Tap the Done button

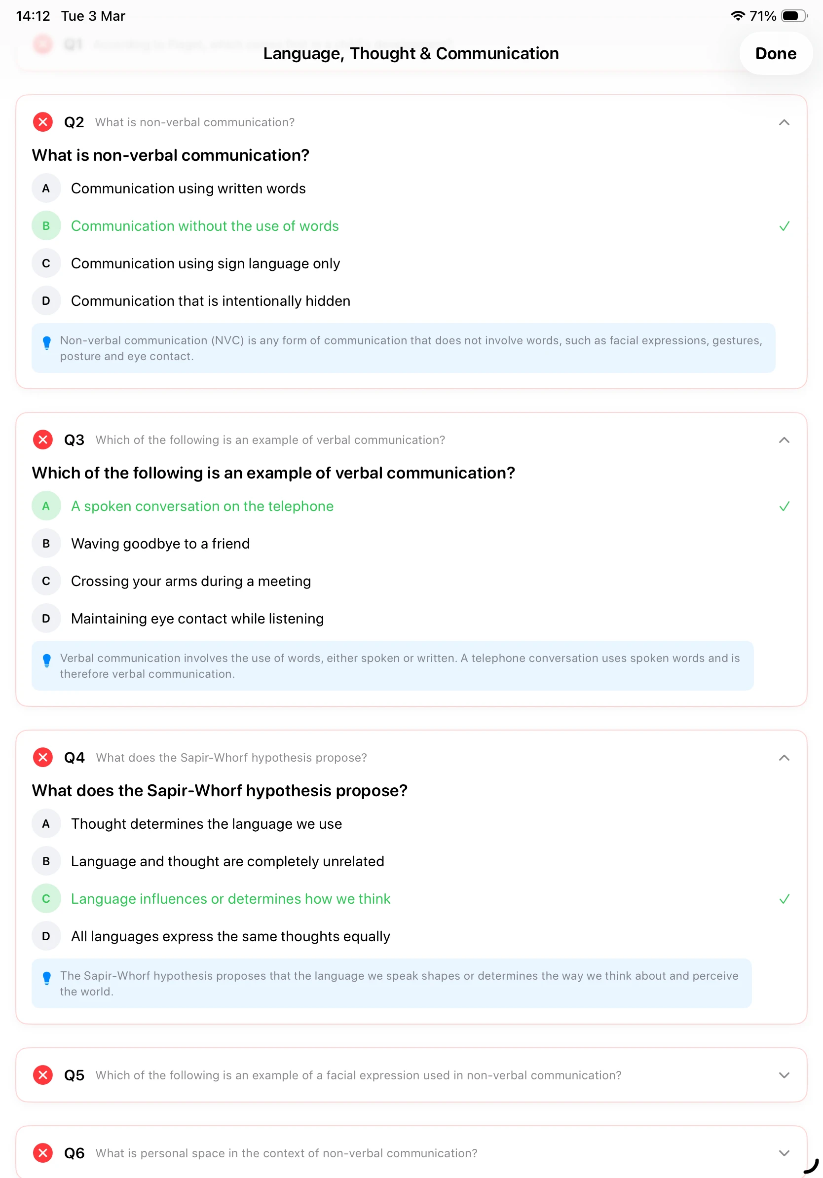pos(776,53)
